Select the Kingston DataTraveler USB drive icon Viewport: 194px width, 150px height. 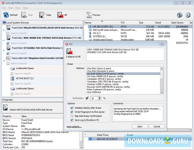coord(8,58)
